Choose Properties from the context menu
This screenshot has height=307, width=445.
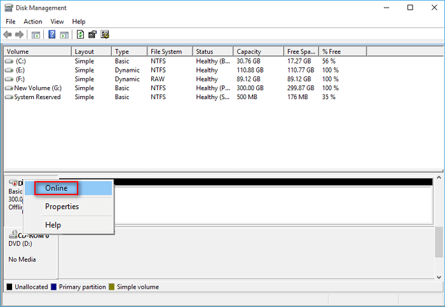pyautogui.click(x=62, y=207)
